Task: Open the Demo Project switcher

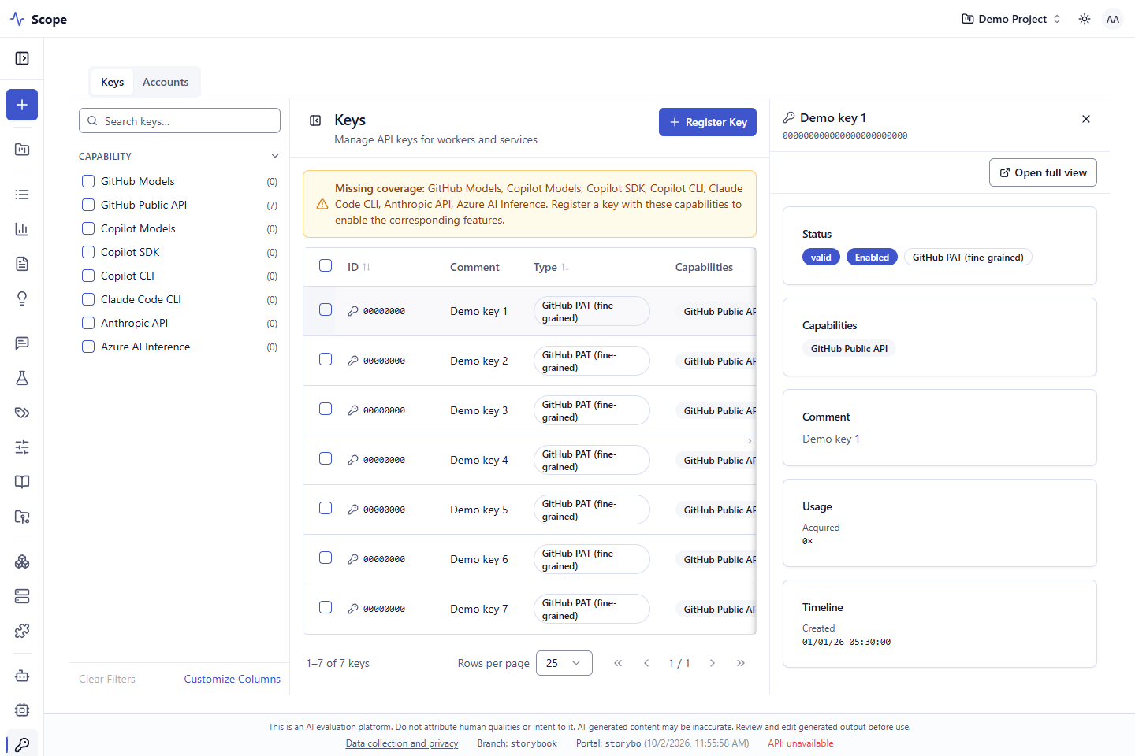Action: tap(1011, 19)
